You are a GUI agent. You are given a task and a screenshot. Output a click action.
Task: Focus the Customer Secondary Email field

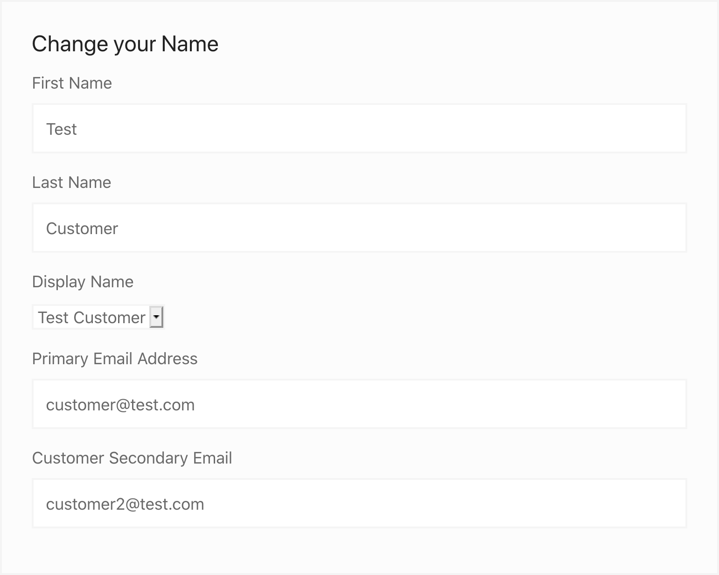(359, 504)
